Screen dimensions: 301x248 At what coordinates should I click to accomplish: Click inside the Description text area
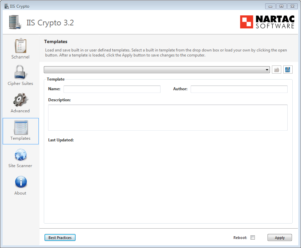coord(168,117)
